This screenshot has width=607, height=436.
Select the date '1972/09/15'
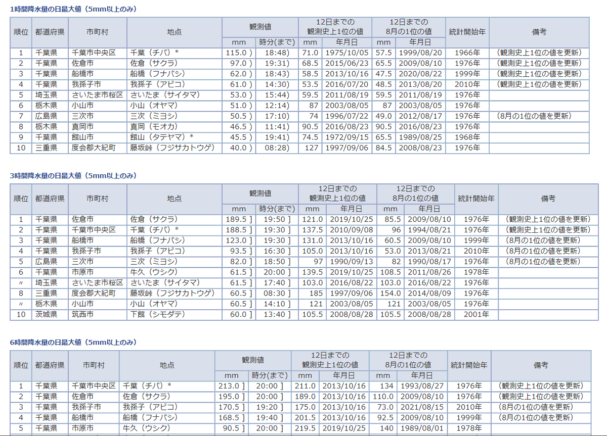[x=346, y=137]
